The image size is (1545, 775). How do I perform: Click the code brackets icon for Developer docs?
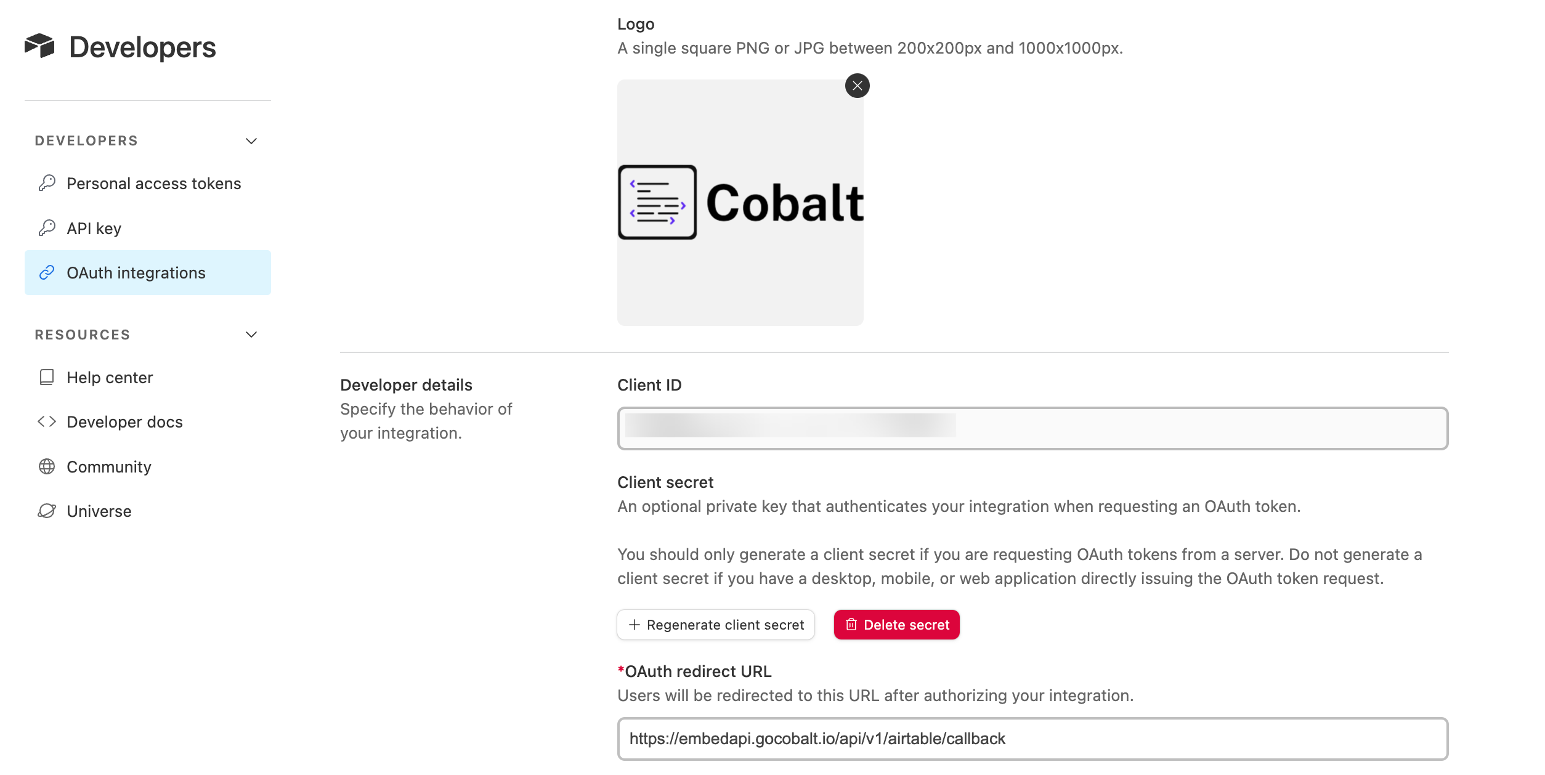(x=47, y=421)
